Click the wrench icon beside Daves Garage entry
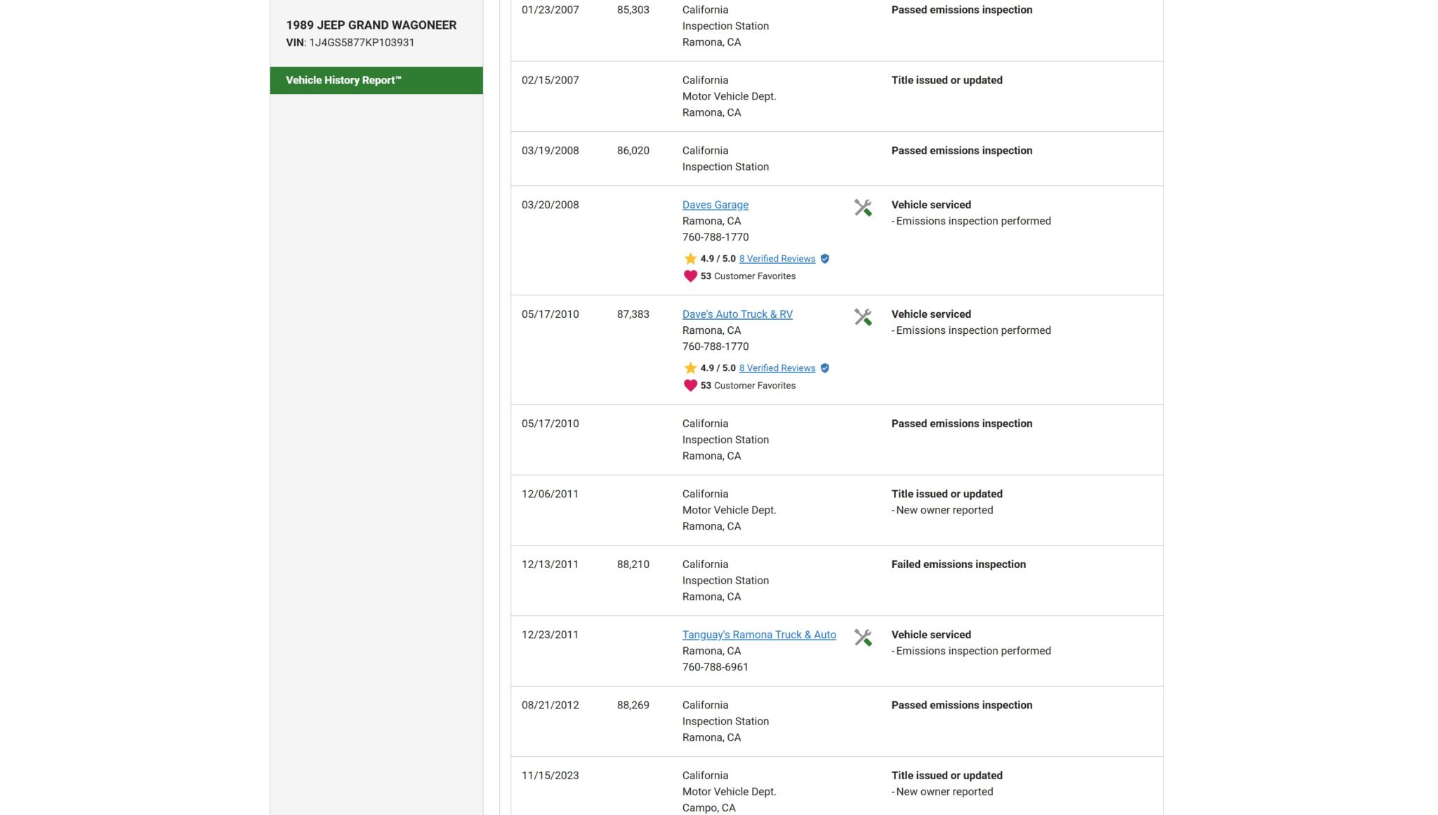 [x=863, y=208]
